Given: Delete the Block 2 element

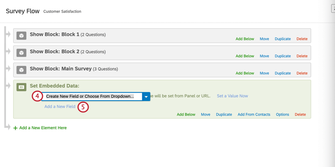Looking at the screenshot, I should click(x=302, y=56).
